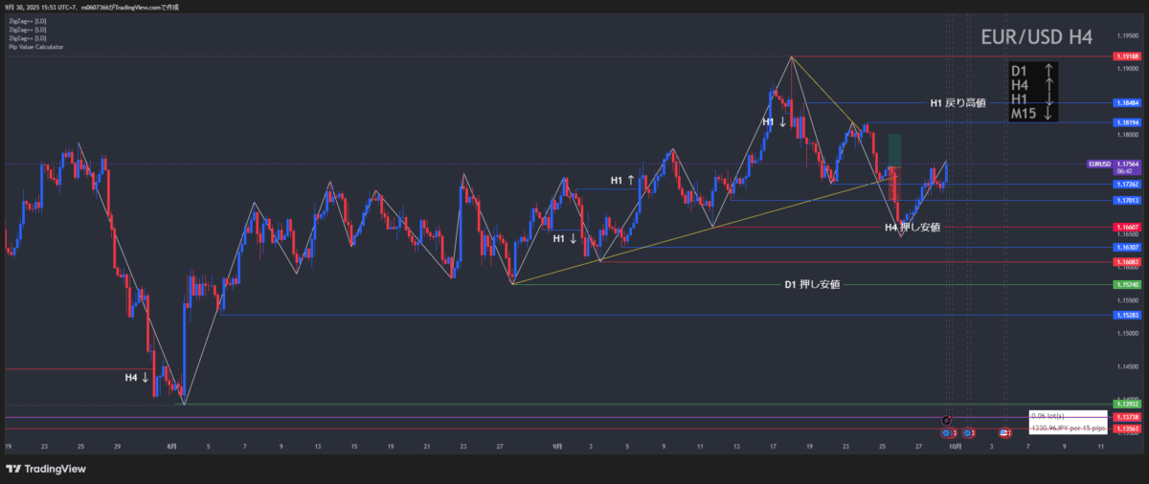Select the red 1.19188 price level tag

[x=1126, y=56]
